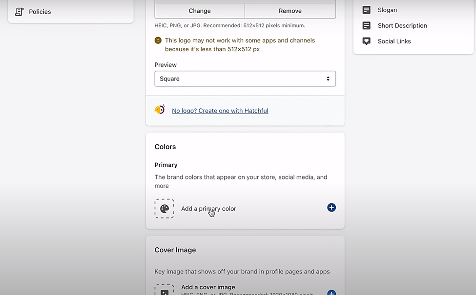The width and height of the screenshot is (476, 295).
Task: Click the HEIC, PNG, or JPG hint text
Action: point(230,25)
